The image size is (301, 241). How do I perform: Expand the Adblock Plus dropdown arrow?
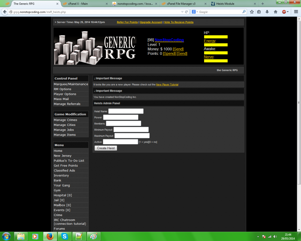tap(288, 12)
